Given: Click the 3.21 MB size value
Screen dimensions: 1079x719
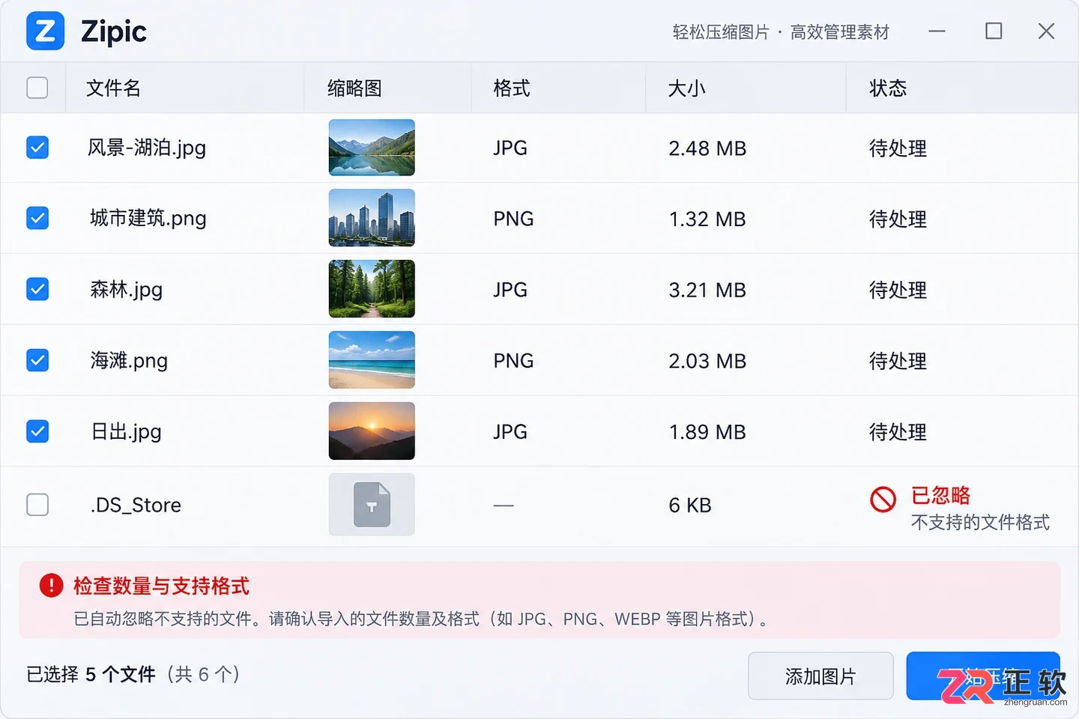Looking at the screenshot, I should click(x=707, y=290).
